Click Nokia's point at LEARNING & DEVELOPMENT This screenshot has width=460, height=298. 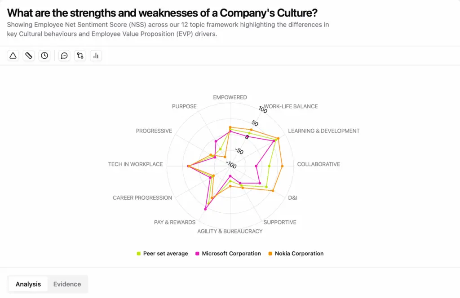tap(278, 139)
